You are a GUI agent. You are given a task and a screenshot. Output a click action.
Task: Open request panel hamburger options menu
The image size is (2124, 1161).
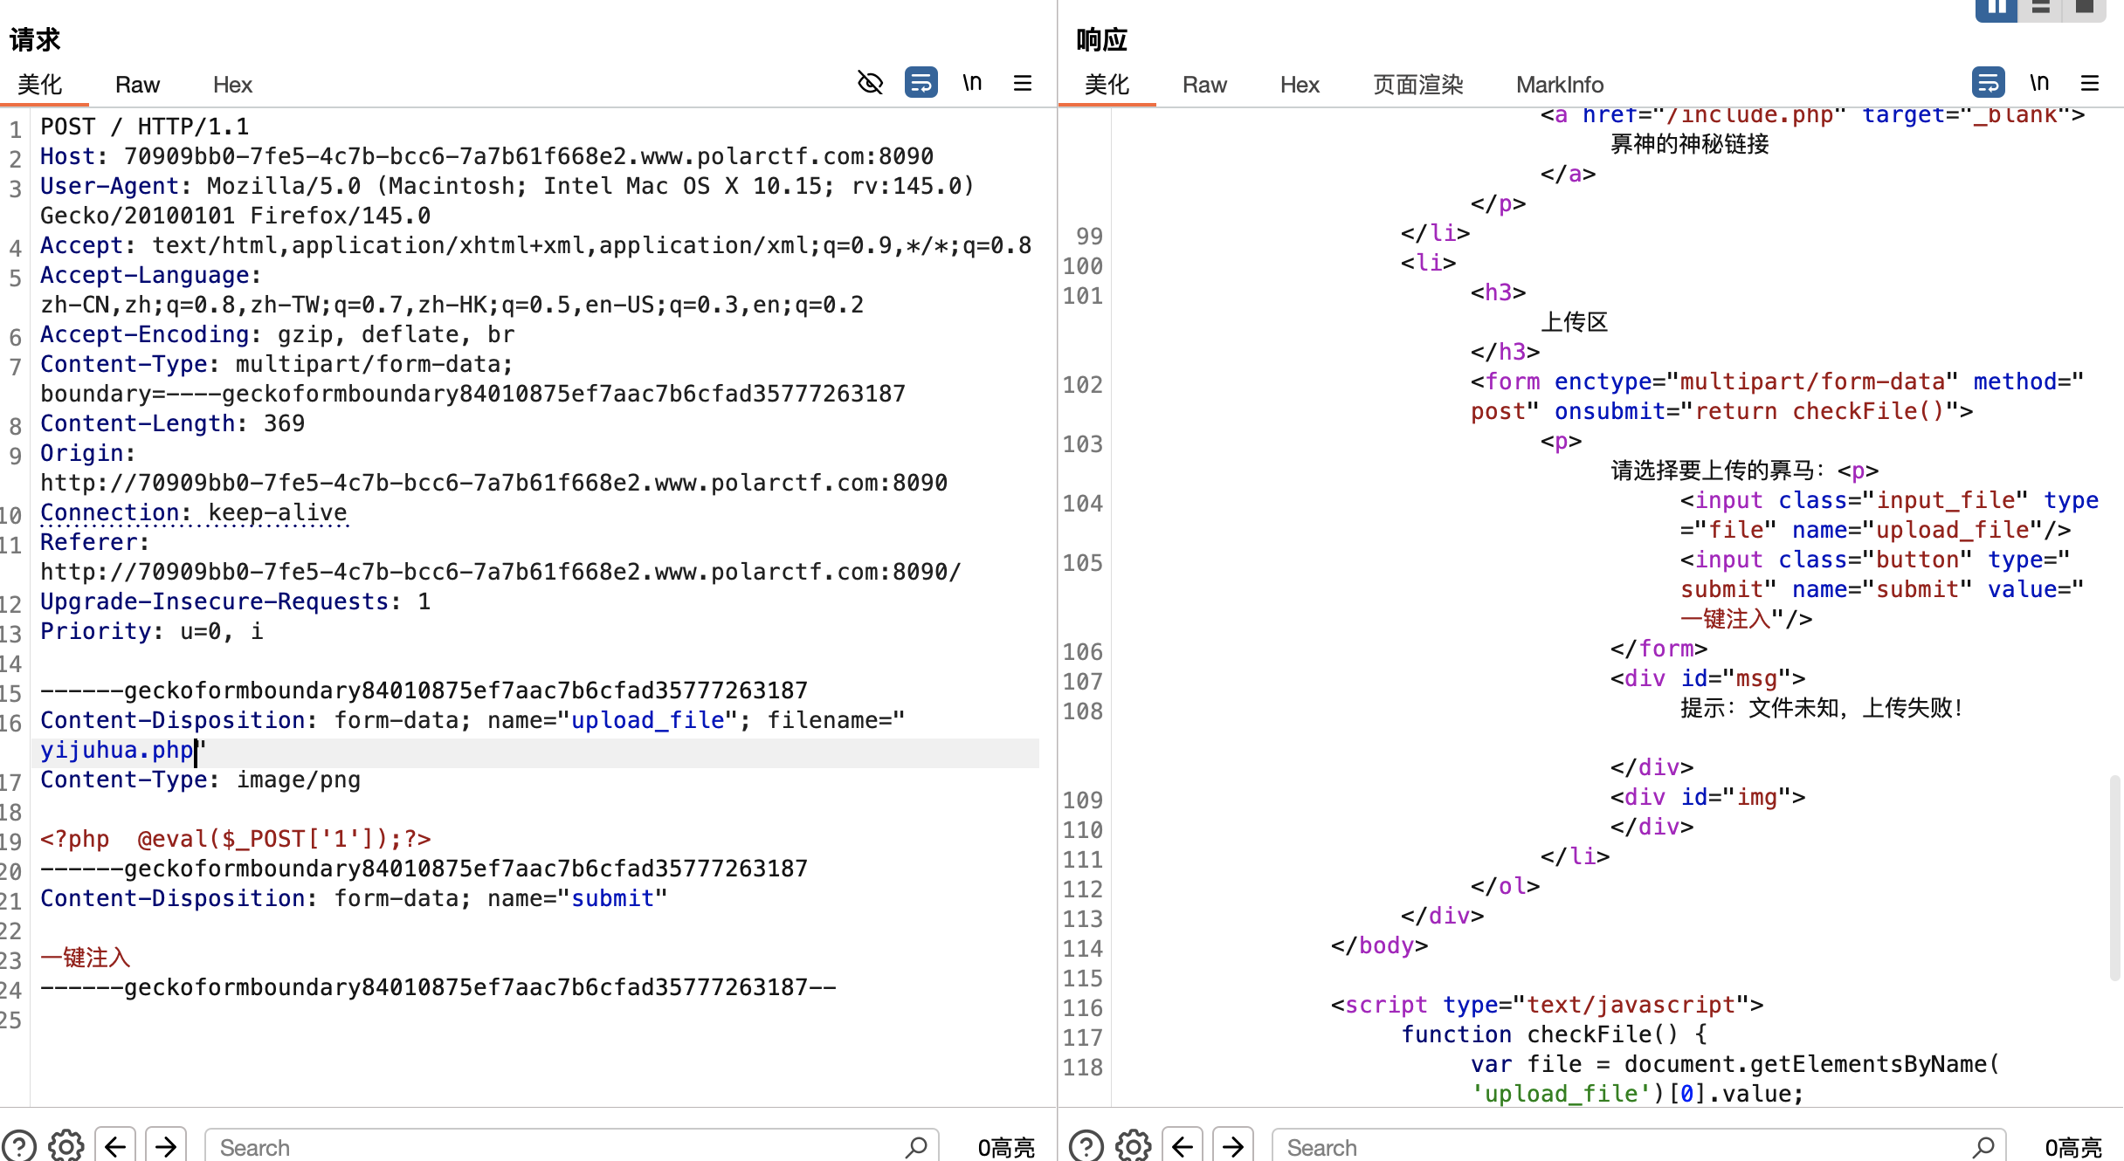(1023, 83)
